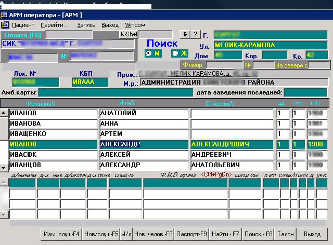Open the Перейти menu

[x=56, y=25]
